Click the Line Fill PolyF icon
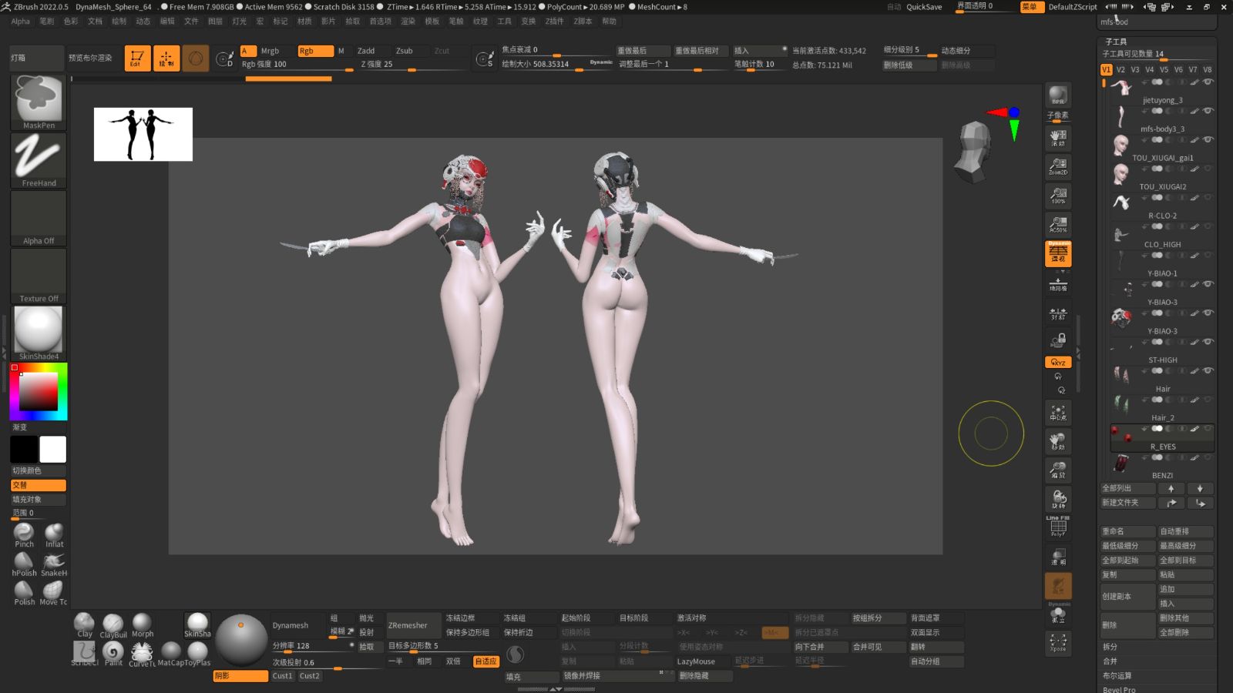 [1058, 526]
